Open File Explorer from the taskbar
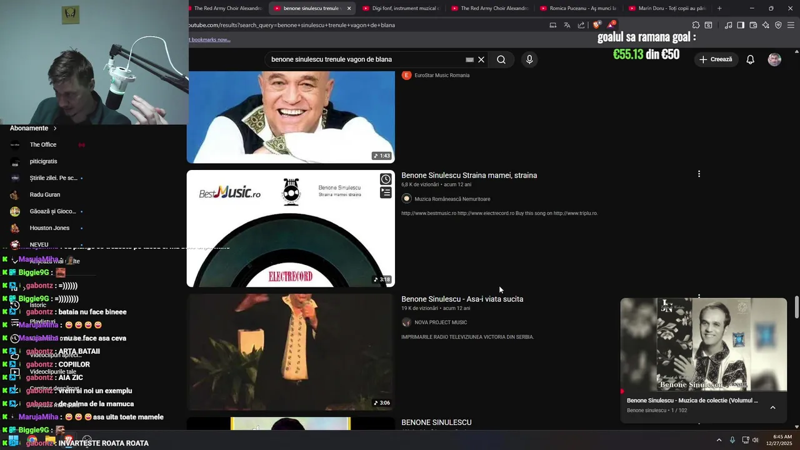 point(49,440)
